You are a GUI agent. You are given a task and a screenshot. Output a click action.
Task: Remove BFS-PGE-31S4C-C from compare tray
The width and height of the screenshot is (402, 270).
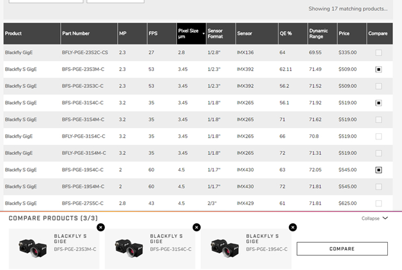point(197,227)
